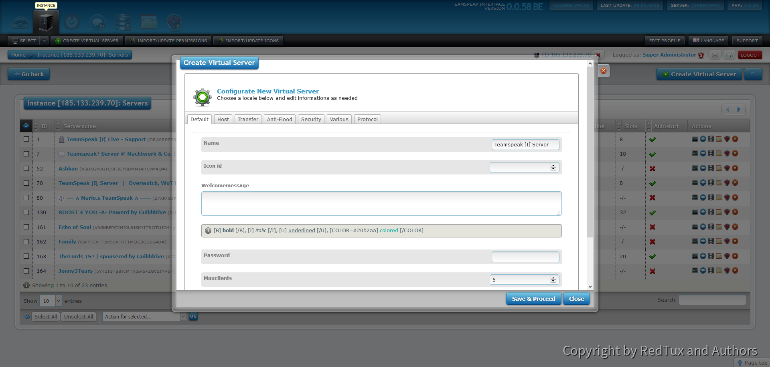Open the Action for selected dropdown
This screenshot has width=770, height=367.
(144, 316)
